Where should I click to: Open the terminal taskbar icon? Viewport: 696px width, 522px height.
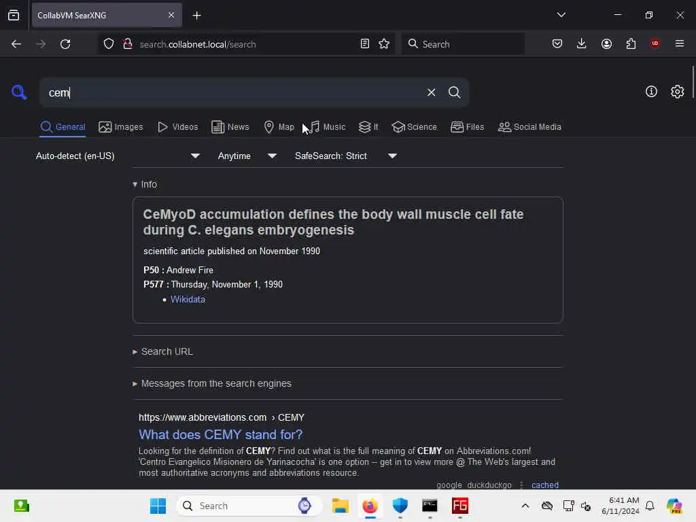point(430,506)
